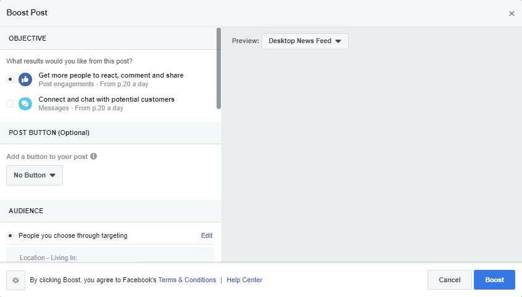Click the AUDIENCE section header
The image size is (522, 297).
(26, 211)
